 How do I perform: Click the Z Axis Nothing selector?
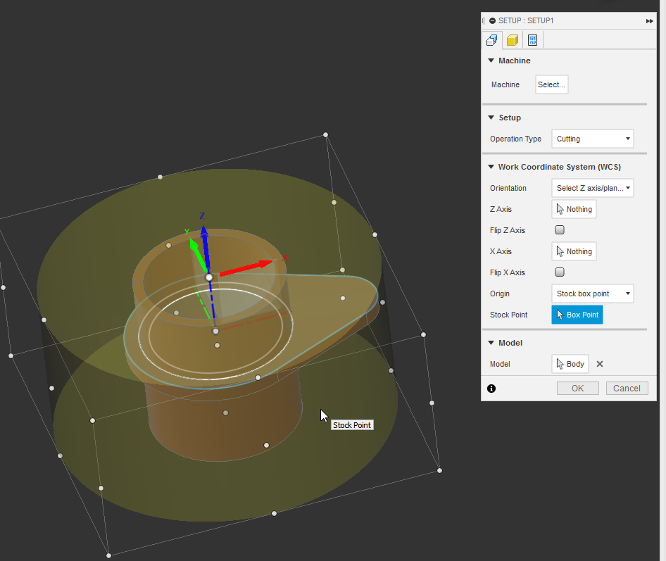pos(574,208)
